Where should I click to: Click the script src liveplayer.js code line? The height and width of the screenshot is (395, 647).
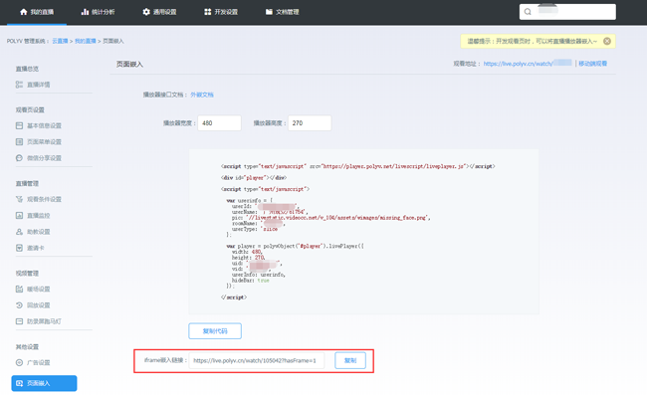pos(357,166)
